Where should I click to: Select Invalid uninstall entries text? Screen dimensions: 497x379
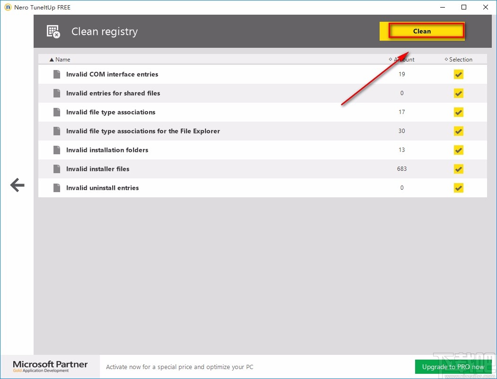(102, 188)
